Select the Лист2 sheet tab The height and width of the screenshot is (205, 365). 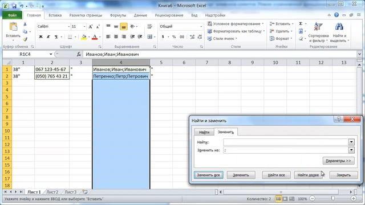52,192
